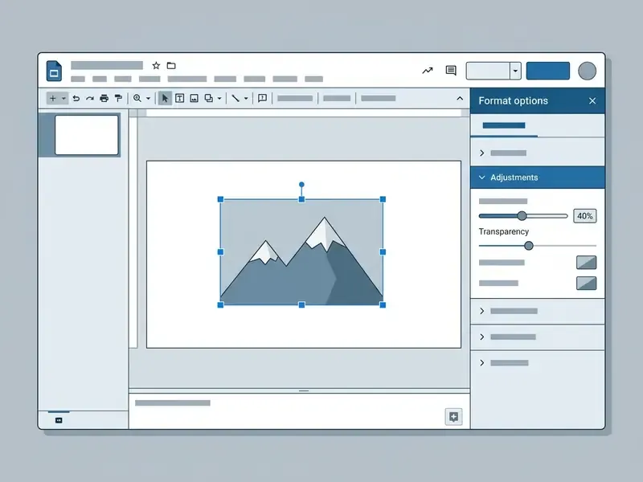Viewport: 643px width, 482px height.
Task: Click the wide white slideshow button in the header
Action: tap(488, 71)
